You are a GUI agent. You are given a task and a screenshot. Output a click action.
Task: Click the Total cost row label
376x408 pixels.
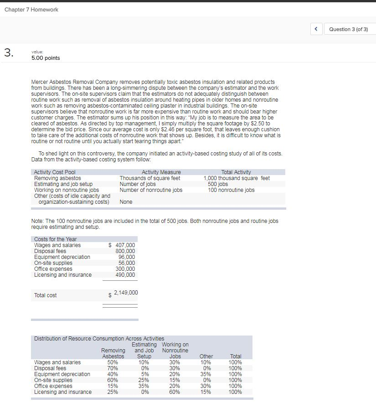[x=45, y=295]
